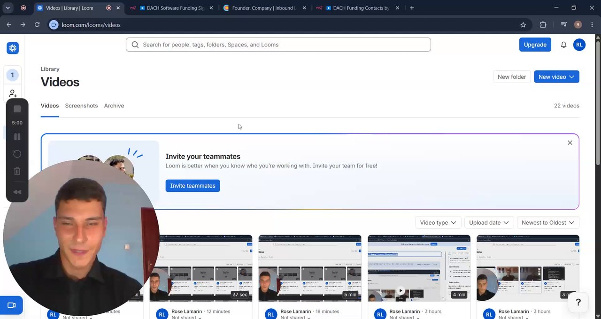Open the 4 min video thumbnail

[419, 268]
